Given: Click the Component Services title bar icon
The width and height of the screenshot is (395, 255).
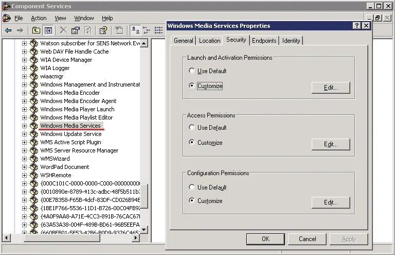Looking at the screenshot, I should point(6,6).
